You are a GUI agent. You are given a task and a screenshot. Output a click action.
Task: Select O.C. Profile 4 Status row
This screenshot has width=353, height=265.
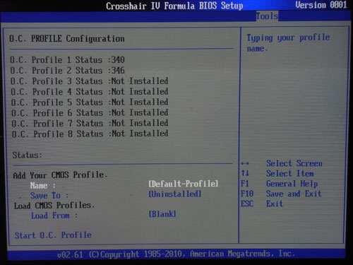coord(90,92)
